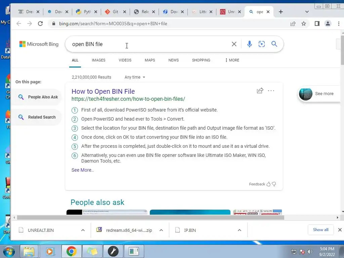Close the Python tab

(96, 12)
